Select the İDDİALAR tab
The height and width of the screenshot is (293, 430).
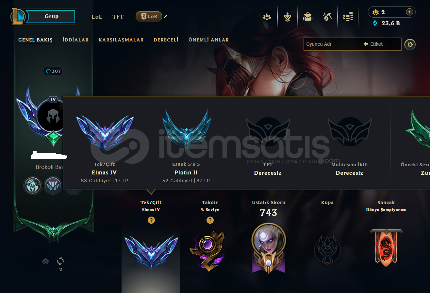[x=76, y=40]
